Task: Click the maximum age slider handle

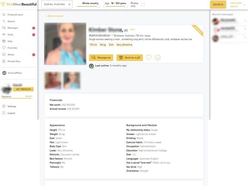Action: [126, 7]
